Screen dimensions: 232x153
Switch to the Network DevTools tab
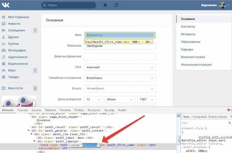tap(50, 110)
